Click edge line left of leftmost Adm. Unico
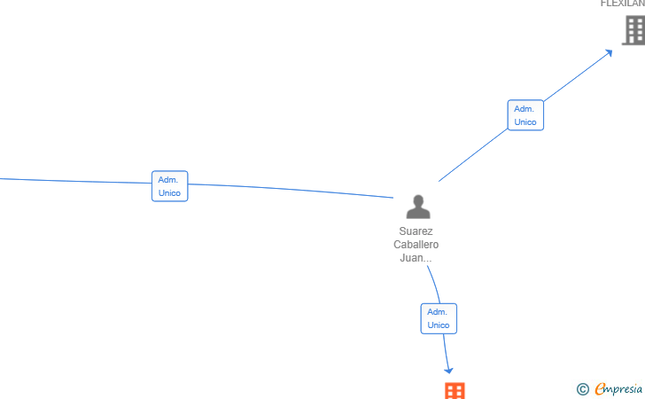645x399 pixels. 75,181
